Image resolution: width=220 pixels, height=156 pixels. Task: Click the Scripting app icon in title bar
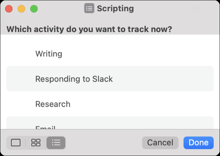coord(89,8)
